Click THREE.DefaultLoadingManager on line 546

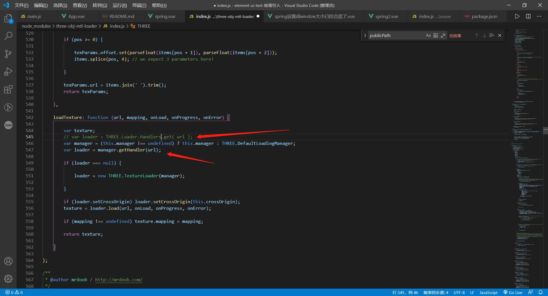tap(258, 143)
